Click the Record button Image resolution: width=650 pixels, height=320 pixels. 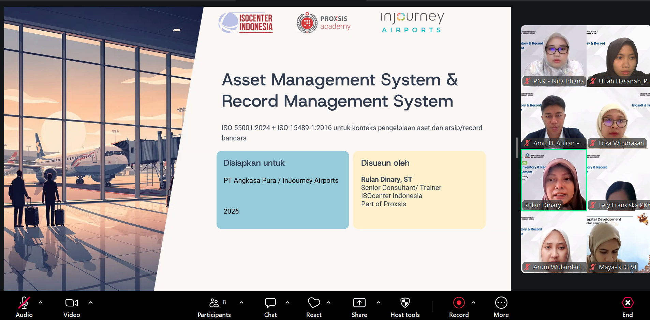coord(459,307)
